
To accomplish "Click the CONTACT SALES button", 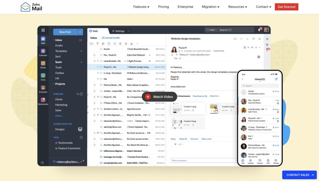I will tap(299, 175).
